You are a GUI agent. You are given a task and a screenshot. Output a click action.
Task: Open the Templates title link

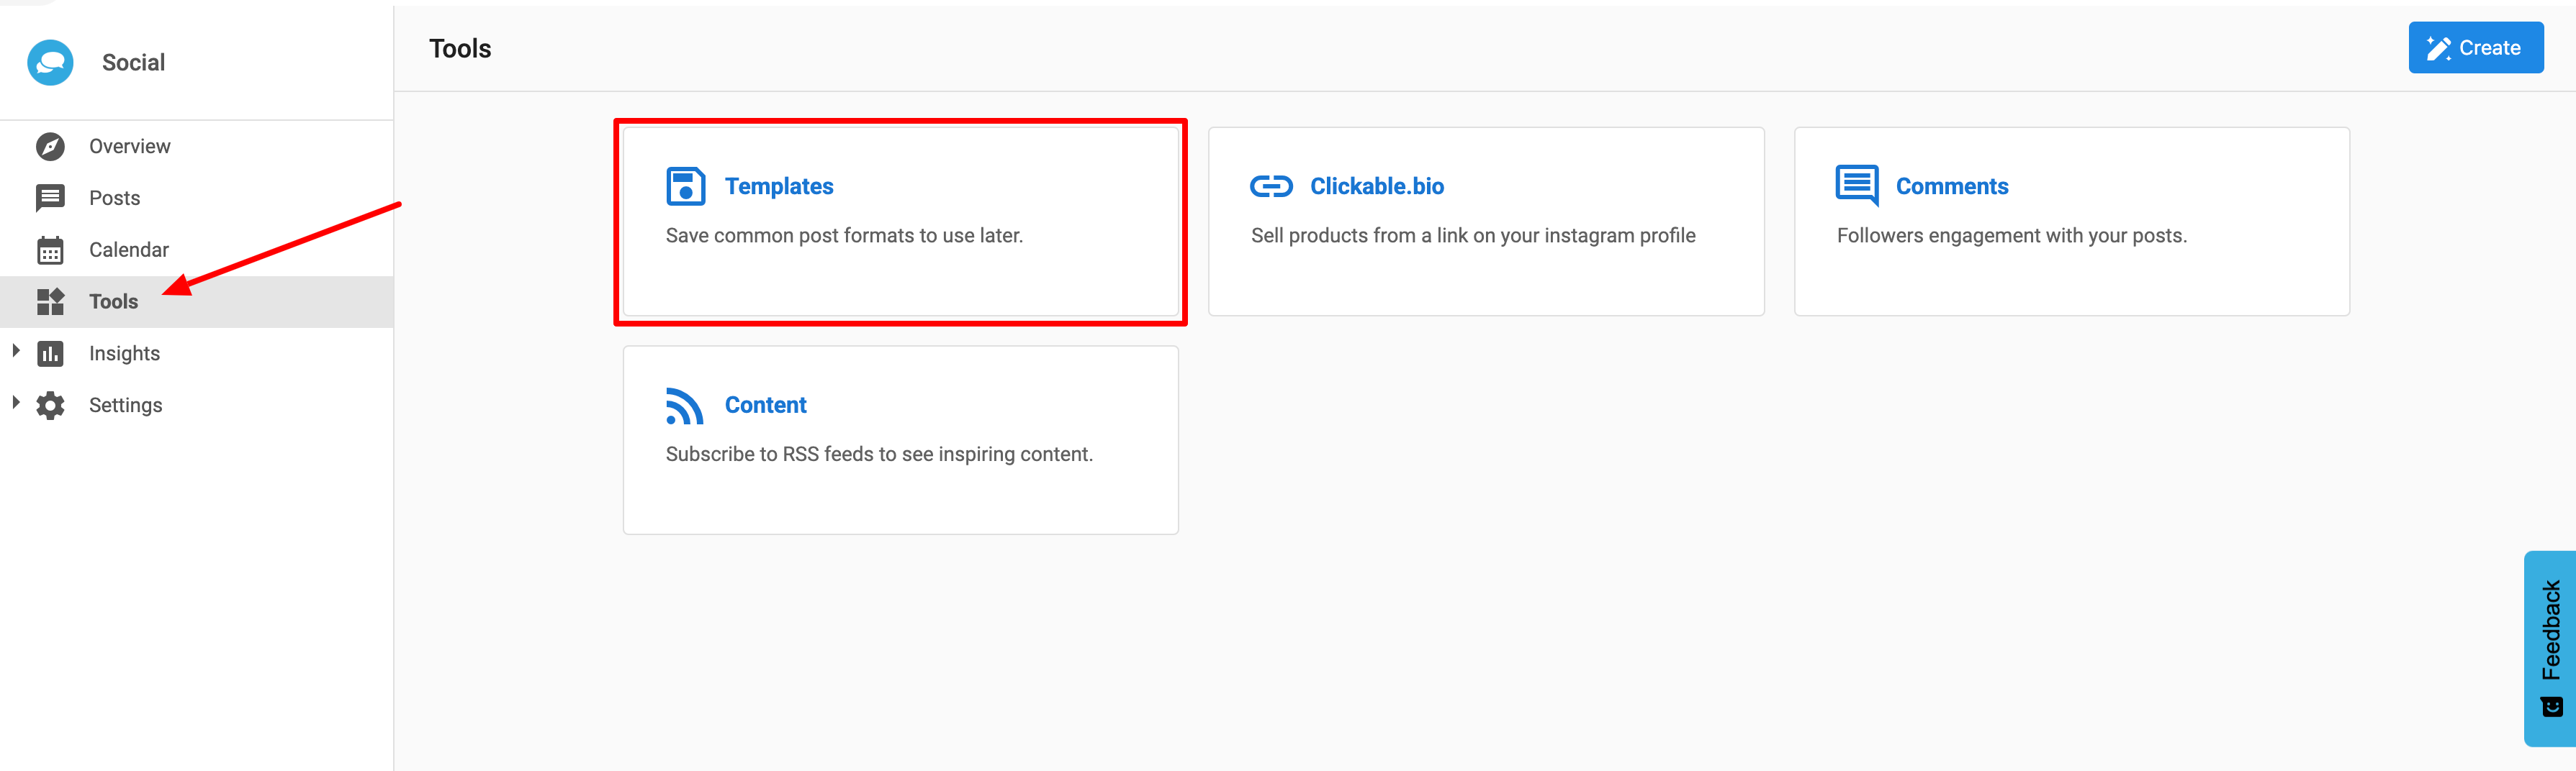click(x=778, y=187)
